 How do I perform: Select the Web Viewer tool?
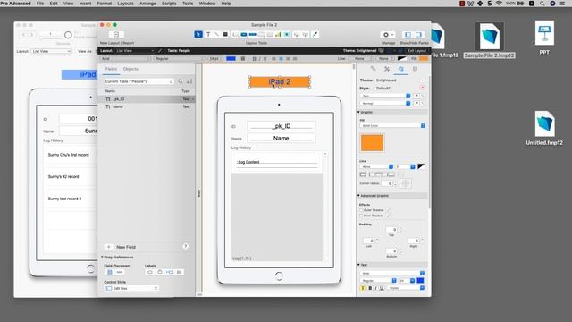(287, 34)
